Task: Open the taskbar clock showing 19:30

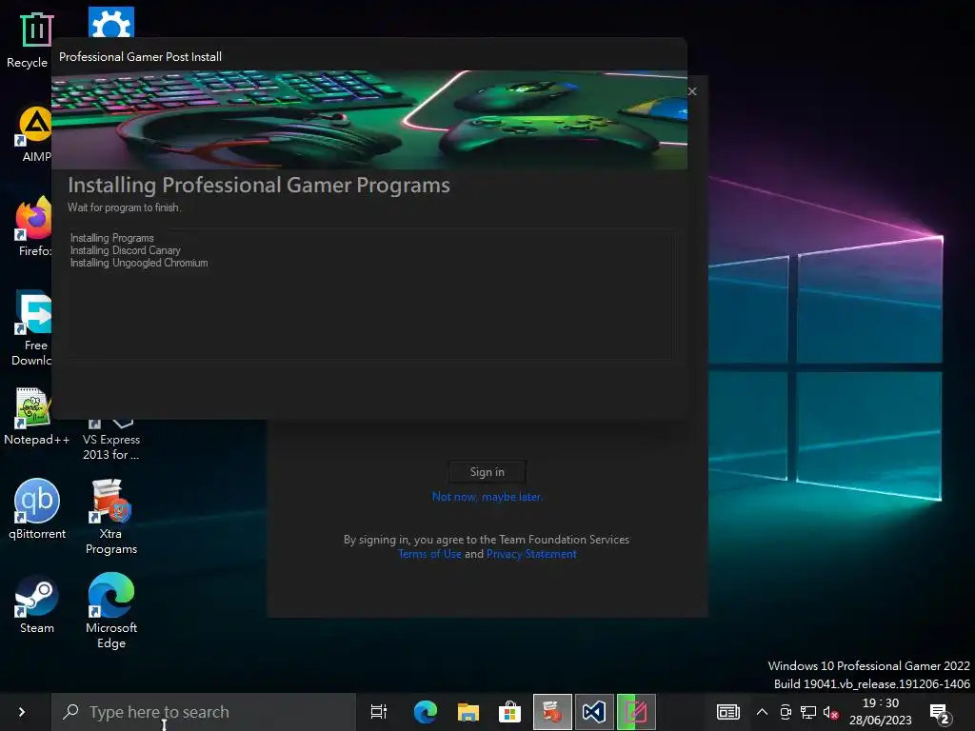Action: (x=881, y=712)
